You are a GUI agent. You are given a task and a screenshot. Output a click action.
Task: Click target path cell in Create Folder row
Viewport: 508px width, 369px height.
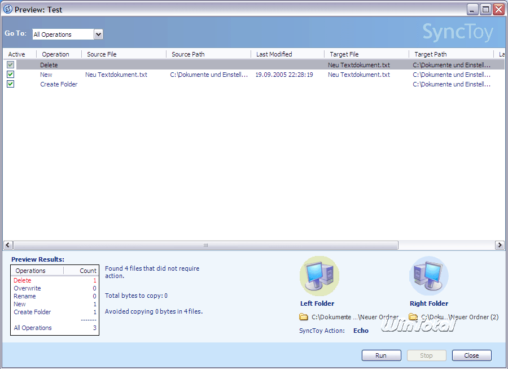click(x=452, y=84)
